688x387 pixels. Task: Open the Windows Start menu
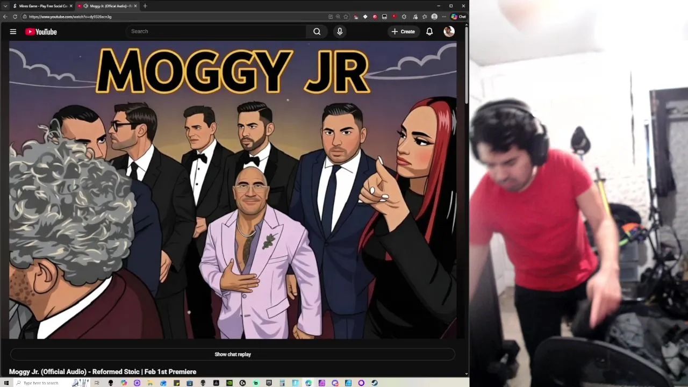(x=6, y=383)
